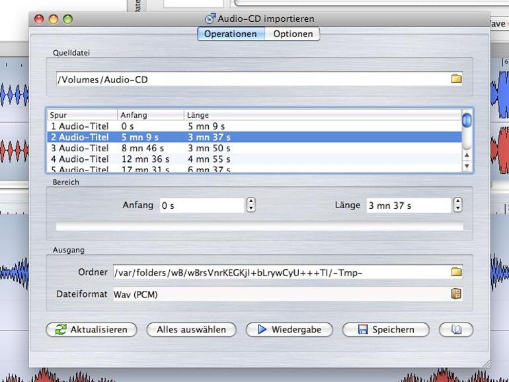
Task: Click track list scroll down arrow
Action: pyautogui.click(x=467, y=166)
